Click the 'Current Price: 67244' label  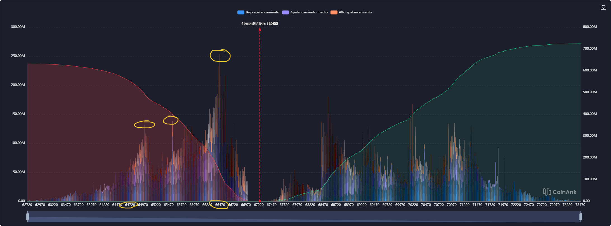[260, 24]
